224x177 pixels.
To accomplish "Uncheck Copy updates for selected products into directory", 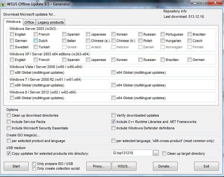I will [x=9, y=153].
